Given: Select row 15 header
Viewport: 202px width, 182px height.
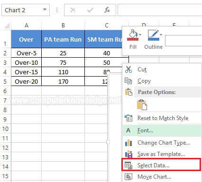Looking at the screenshot, I should [x=5, y=176].
